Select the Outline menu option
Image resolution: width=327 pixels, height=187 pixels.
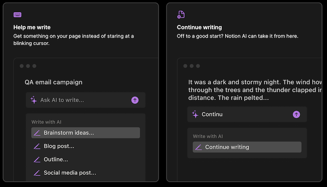click(56, 160)
